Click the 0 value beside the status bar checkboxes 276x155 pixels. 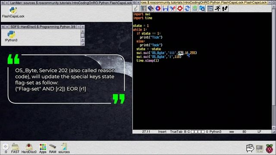click(207, 132)
